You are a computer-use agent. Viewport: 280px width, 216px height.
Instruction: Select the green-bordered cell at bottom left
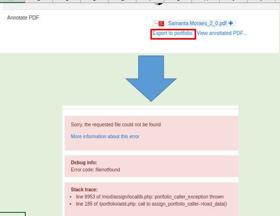(x=12, y=214)
